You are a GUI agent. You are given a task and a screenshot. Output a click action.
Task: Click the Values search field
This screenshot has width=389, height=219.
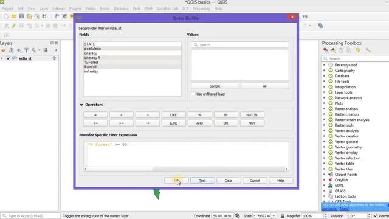(240, 45)
